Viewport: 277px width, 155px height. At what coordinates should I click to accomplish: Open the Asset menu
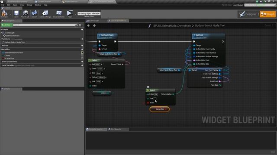15,5
